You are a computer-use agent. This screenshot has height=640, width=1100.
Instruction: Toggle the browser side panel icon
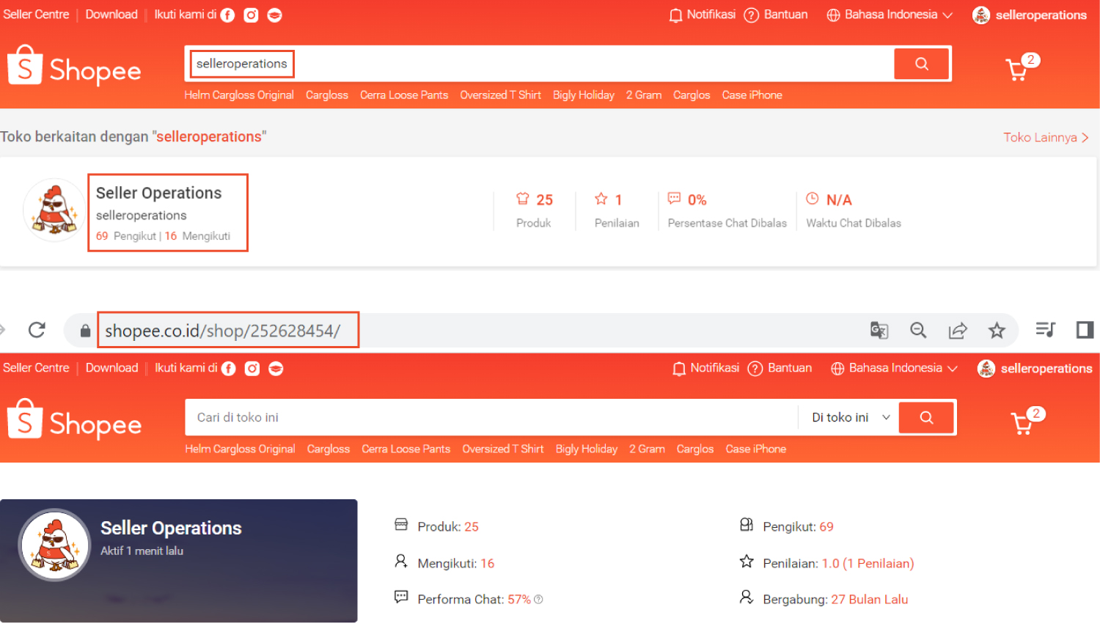coord(1085,330)
